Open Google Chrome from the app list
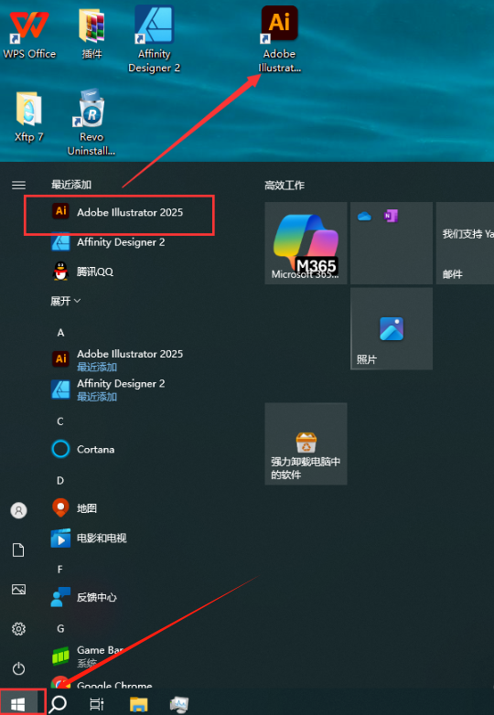 102,684
